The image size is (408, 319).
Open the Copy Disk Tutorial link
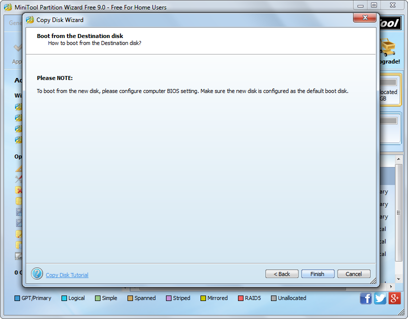click(67, 275)
